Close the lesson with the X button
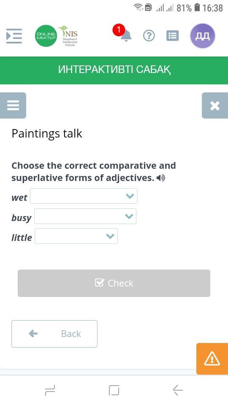 tap(215, 105)
